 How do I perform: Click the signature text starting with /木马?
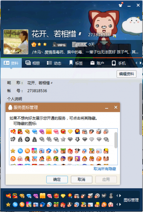[x=85, y=52]
